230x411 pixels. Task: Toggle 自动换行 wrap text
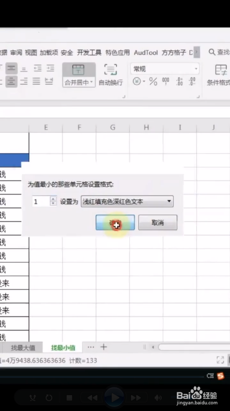111,75
